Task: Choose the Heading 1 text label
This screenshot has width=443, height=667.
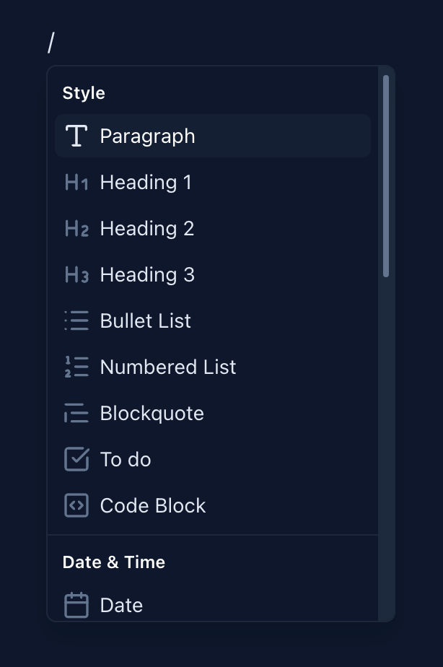Action: [x=146, y=182]
